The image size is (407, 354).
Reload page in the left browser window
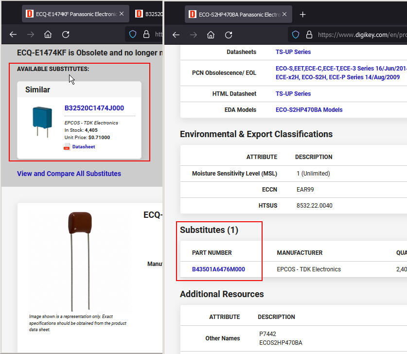66,34
